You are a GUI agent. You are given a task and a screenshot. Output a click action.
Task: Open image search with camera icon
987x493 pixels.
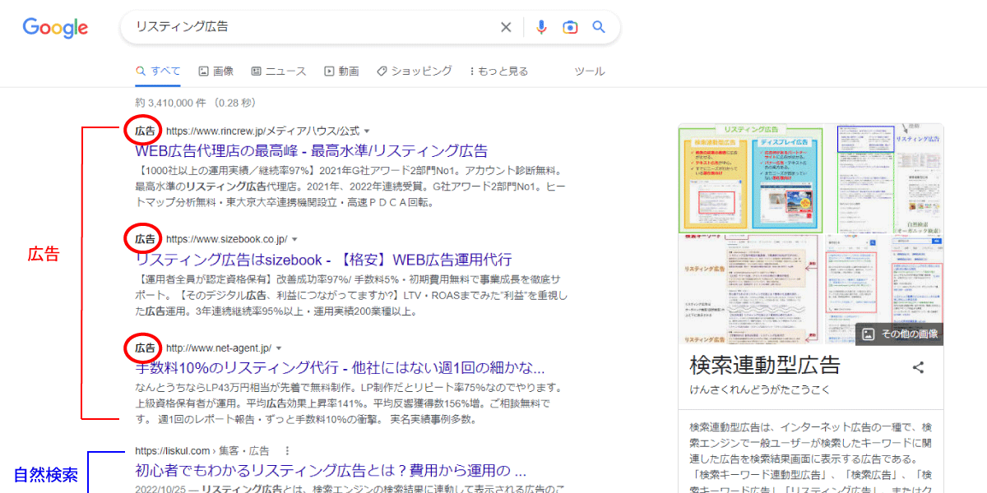(570, 27)
